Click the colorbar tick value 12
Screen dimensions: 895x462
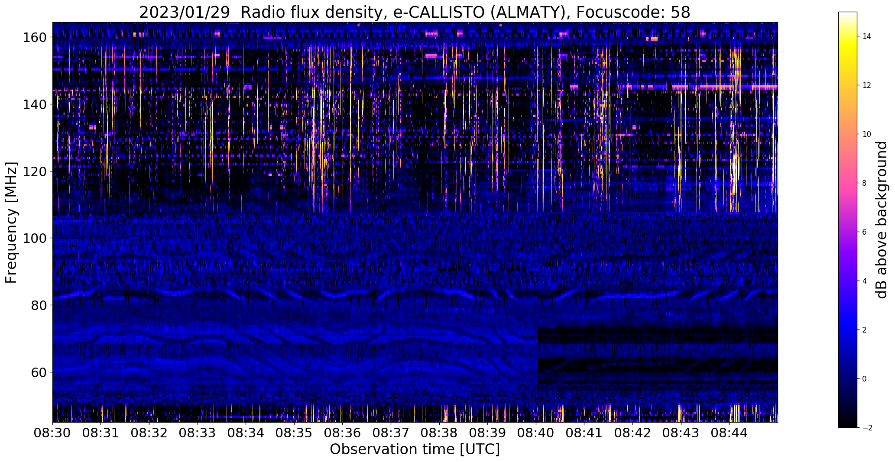867,85
